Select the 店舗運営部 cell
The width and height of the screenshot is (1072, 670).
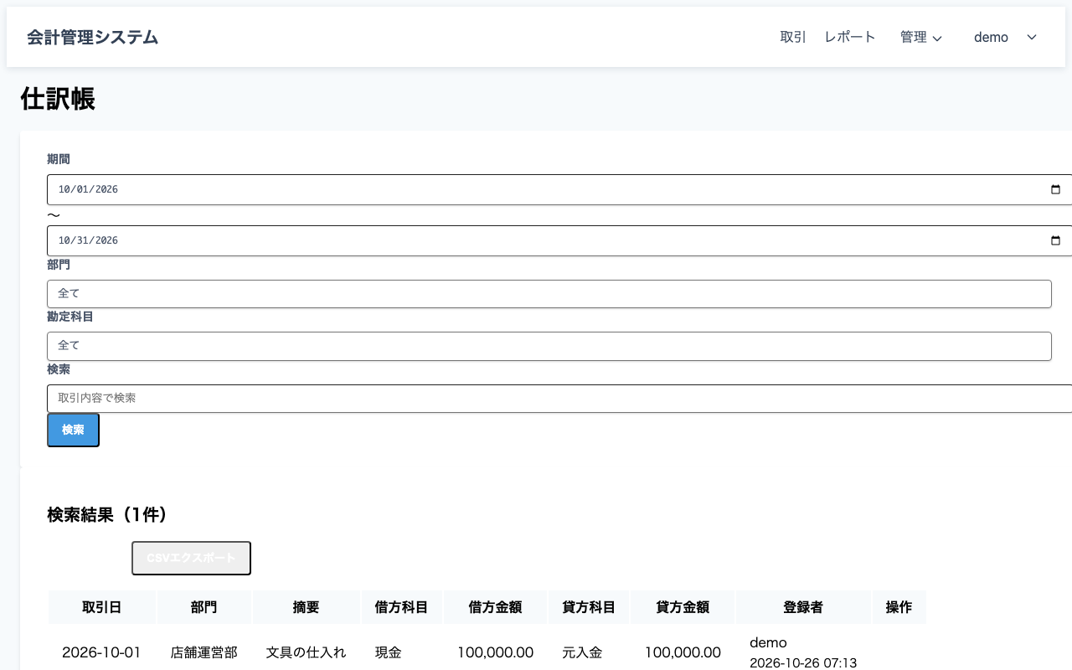click(204, 652)
